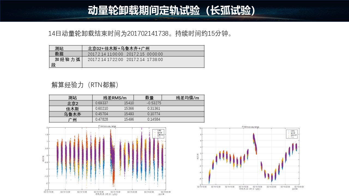Click the slide title 动量轮卸载期间定轨试验
Image resolution: width=349 pixels, height=196 pixels.
point(172,11)
